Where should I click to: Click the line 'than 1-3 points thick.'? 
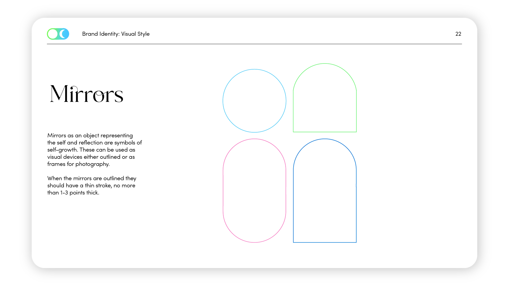click(73, 193)
